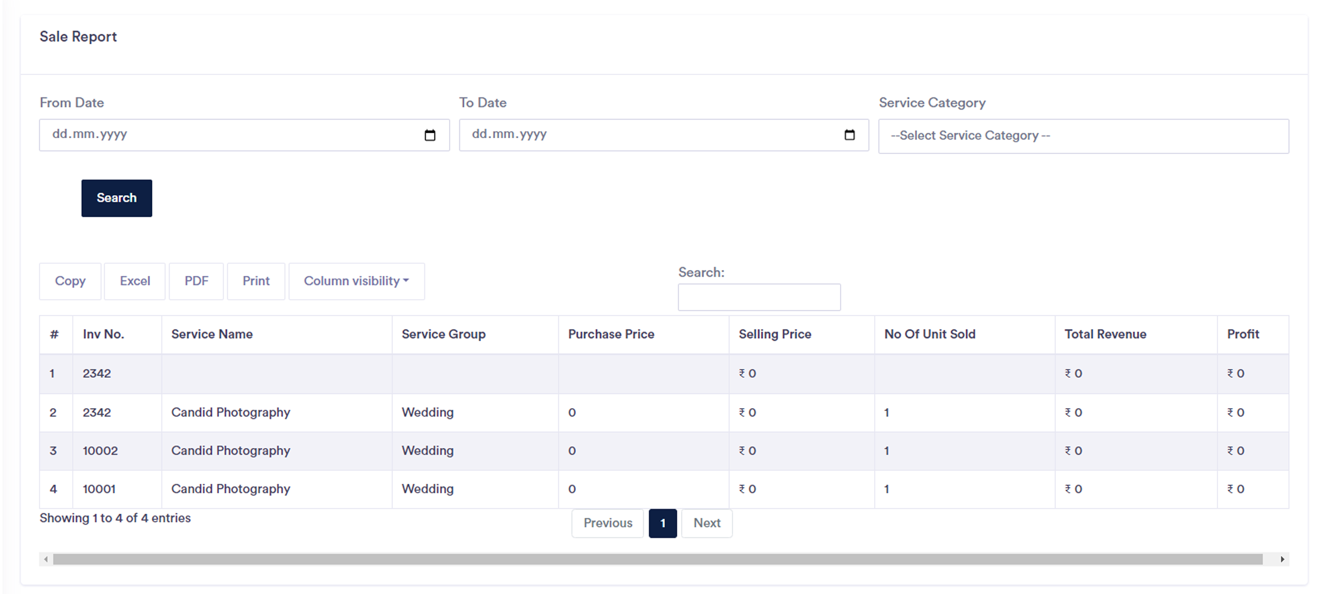Click the scrollbar right arrow
Viewport: 1328px width, 594px height.
pyautogui.click(x=1282, y=559)
